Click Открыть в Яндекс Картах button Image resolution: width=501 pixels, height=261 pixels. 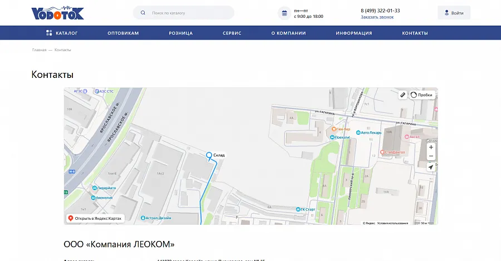coord(95,218)
